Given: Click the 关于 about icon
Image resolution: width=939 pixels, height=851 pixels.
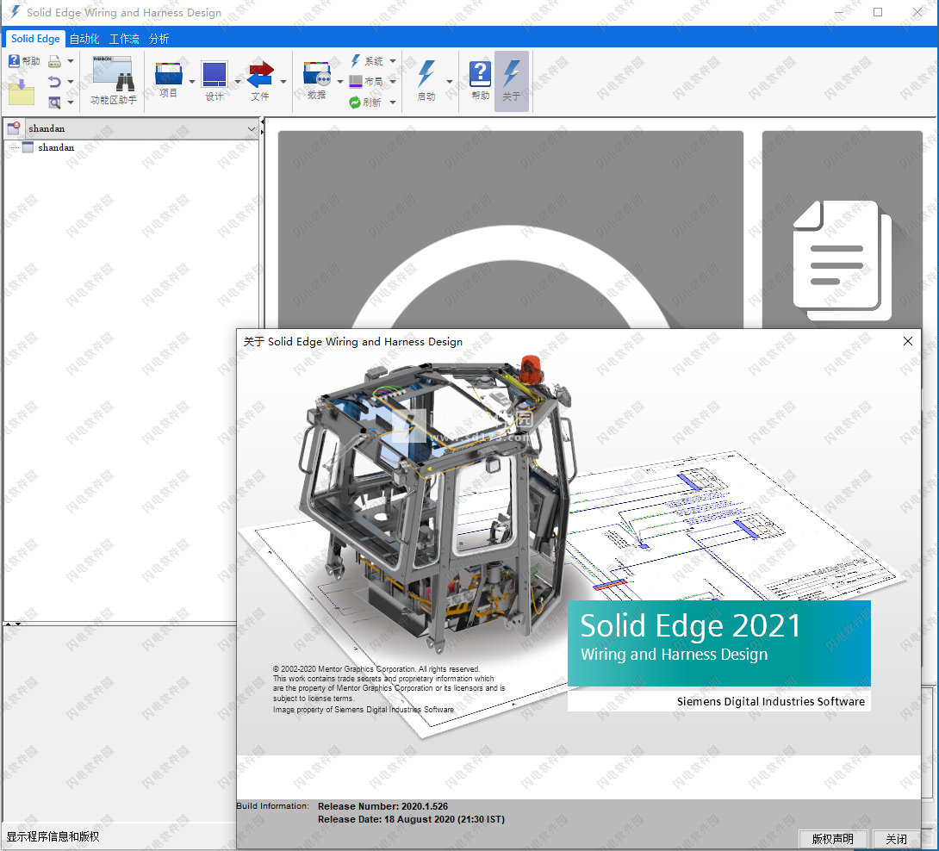Looking at the screenshot, I should 512,82.
